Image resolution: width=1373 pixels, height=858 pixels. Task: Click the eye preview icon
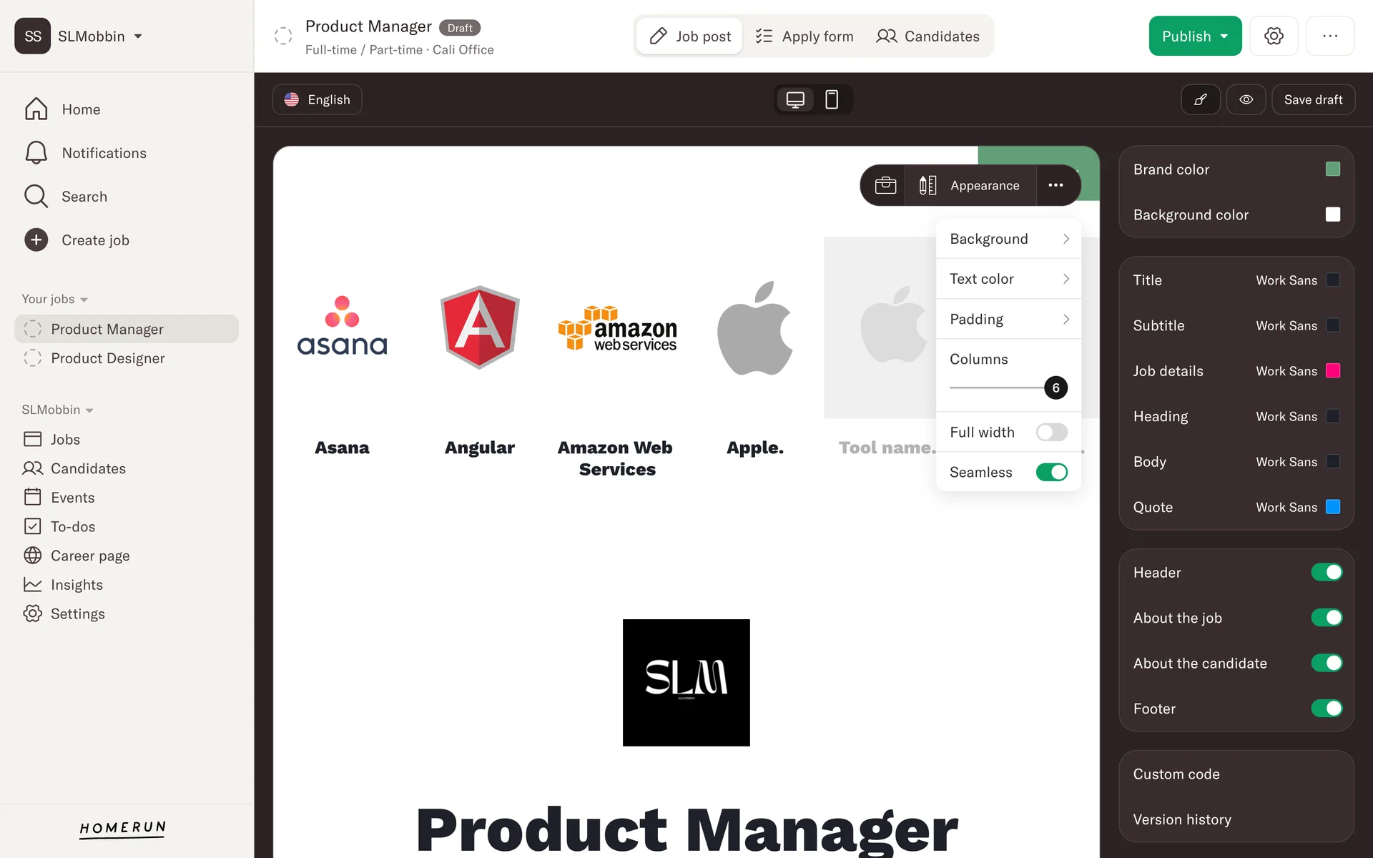click(1246, 99)
